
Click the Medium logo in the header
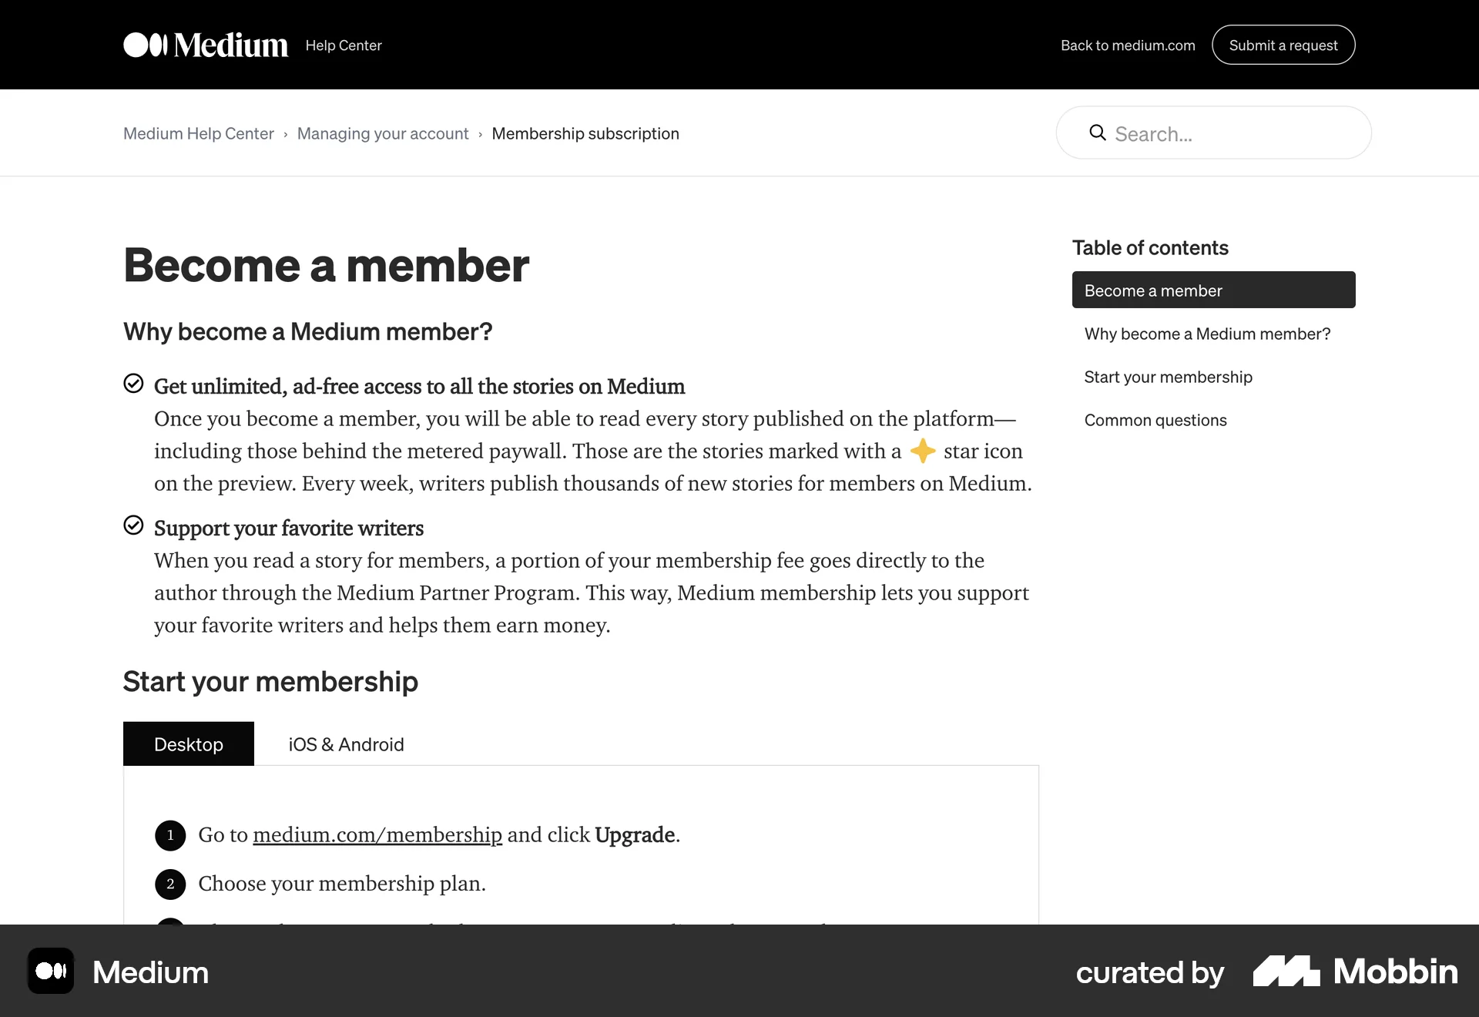[x=204, y=45]
